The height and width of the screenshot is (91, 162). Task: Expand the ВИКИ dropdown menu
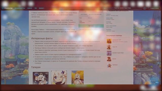(x=42, y=8)
